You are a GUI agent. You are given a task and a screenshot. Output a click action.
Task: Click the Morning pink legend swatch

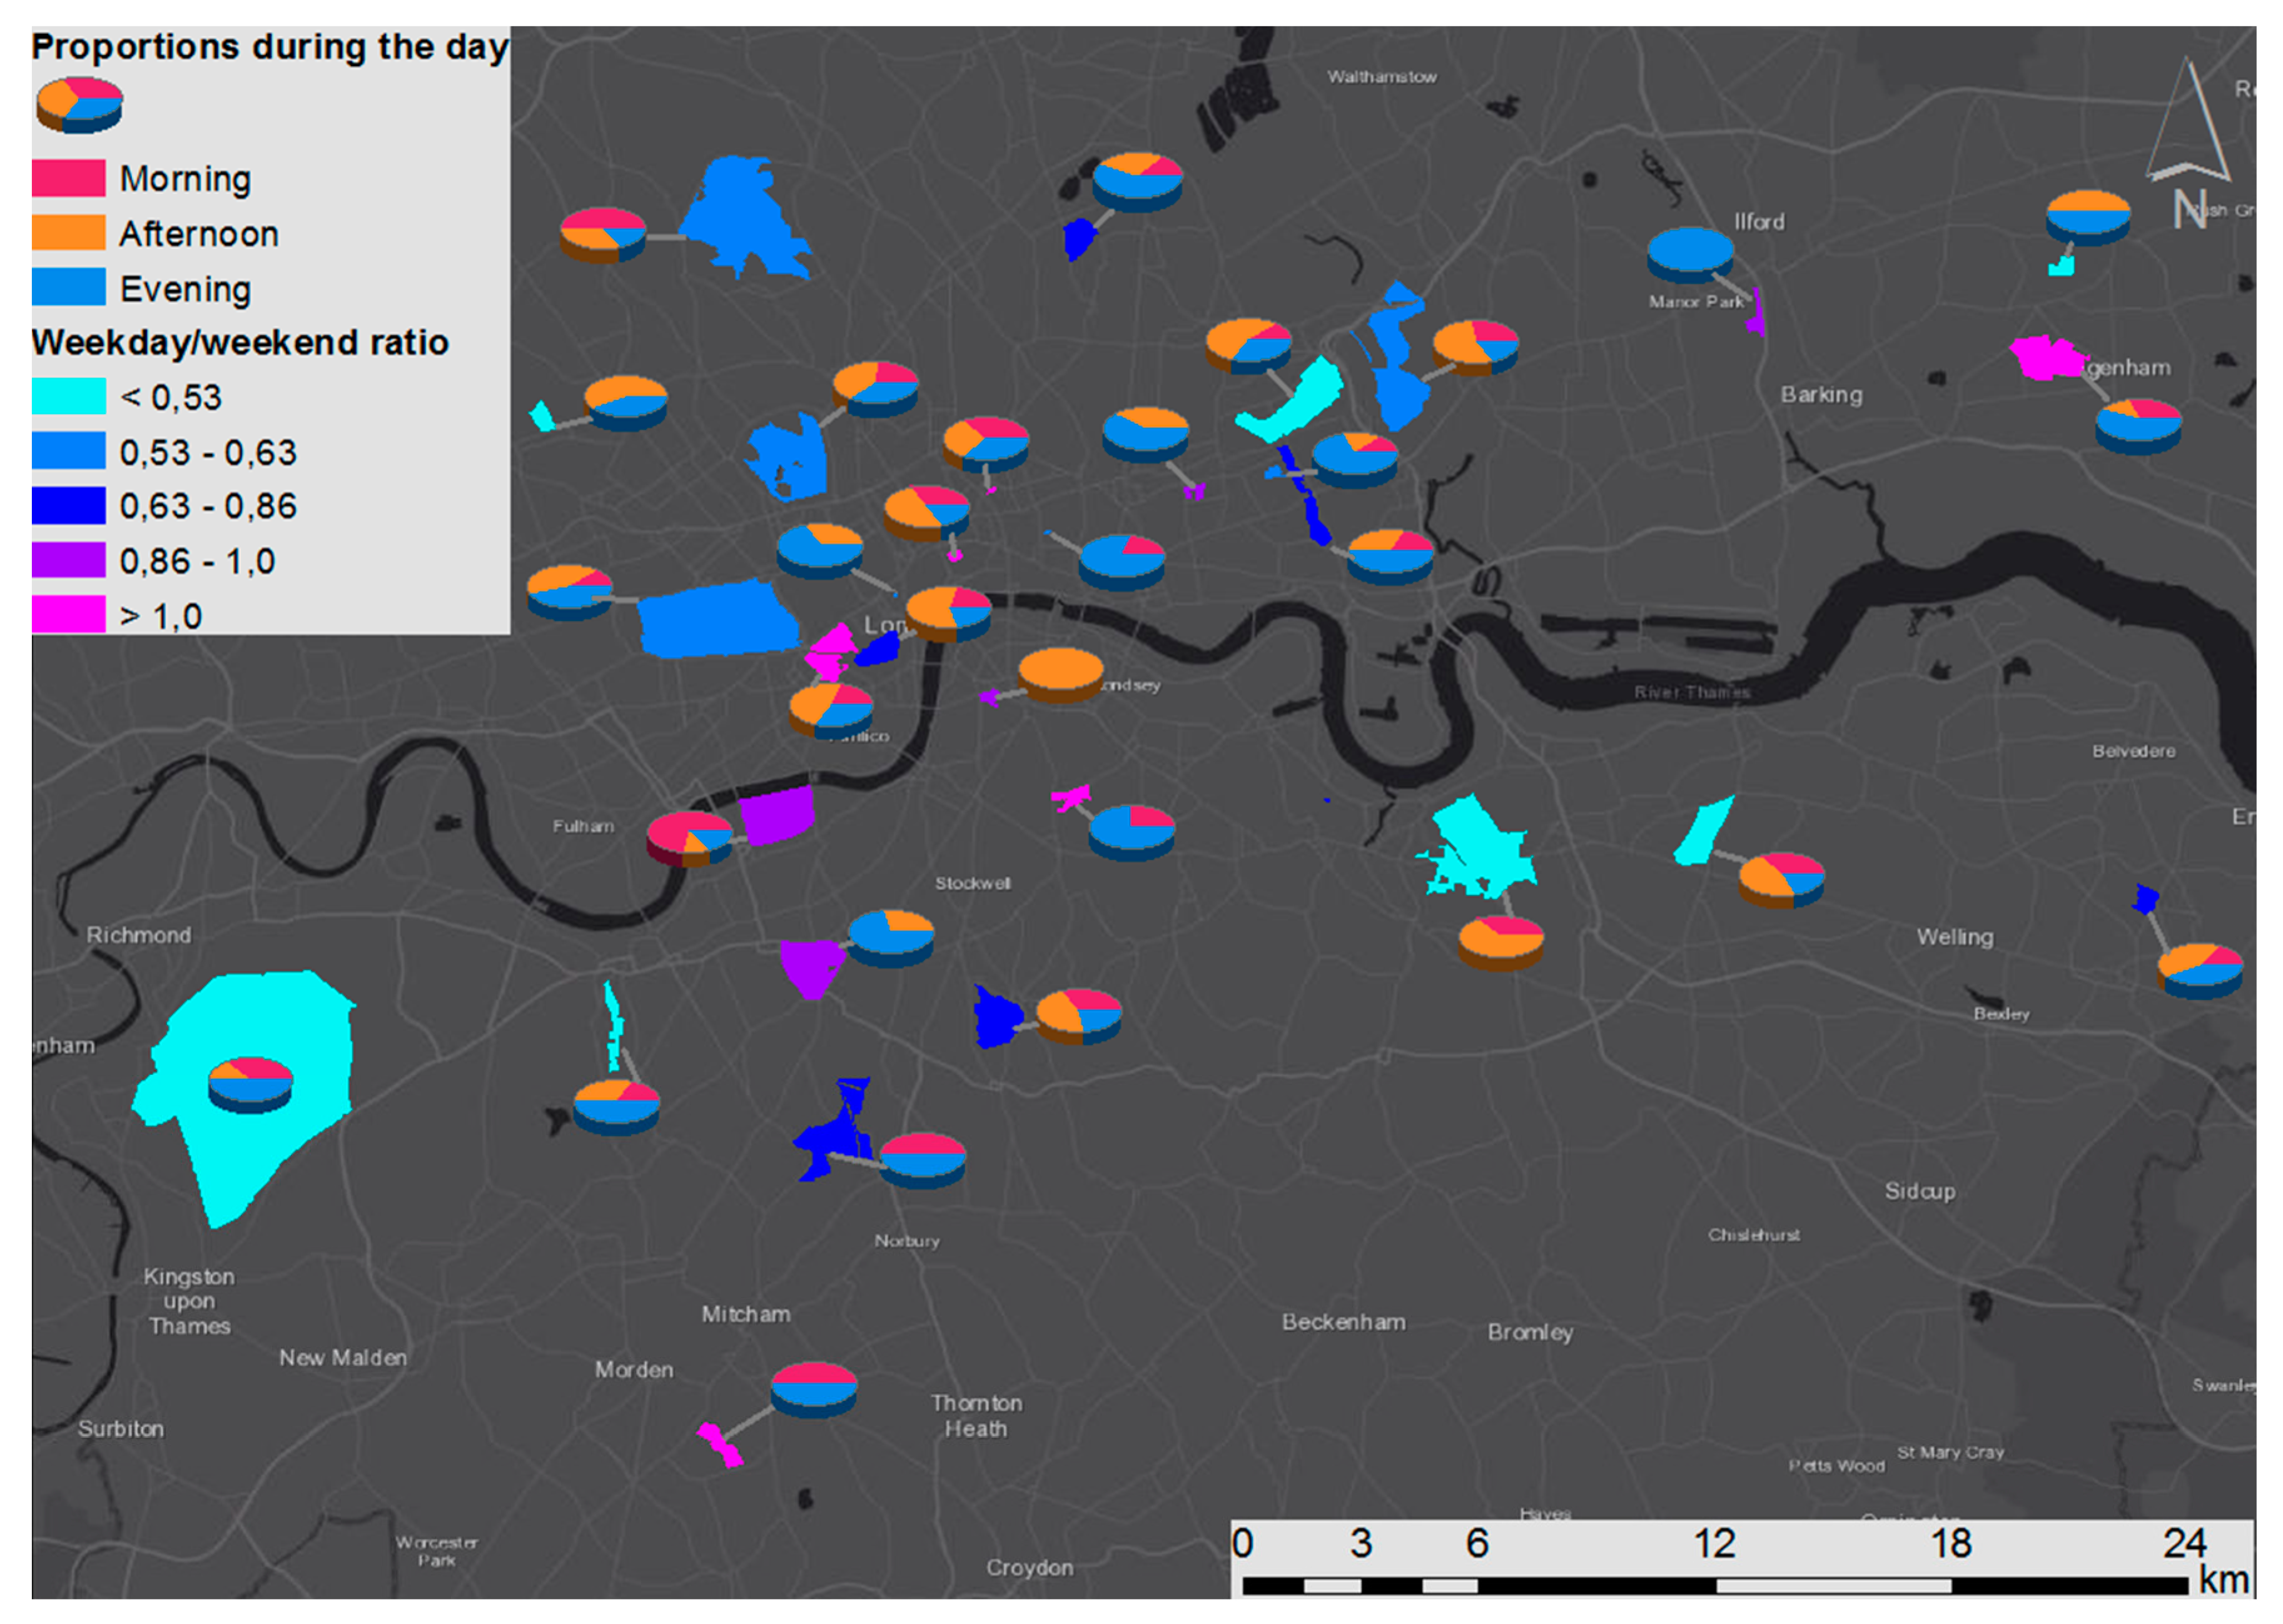tap(68, 178)
